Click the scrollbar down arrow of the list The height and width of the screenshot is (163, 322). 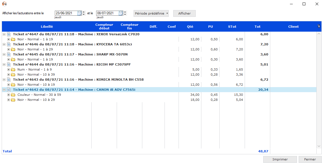pyautogui.click(x=319, y=146)
